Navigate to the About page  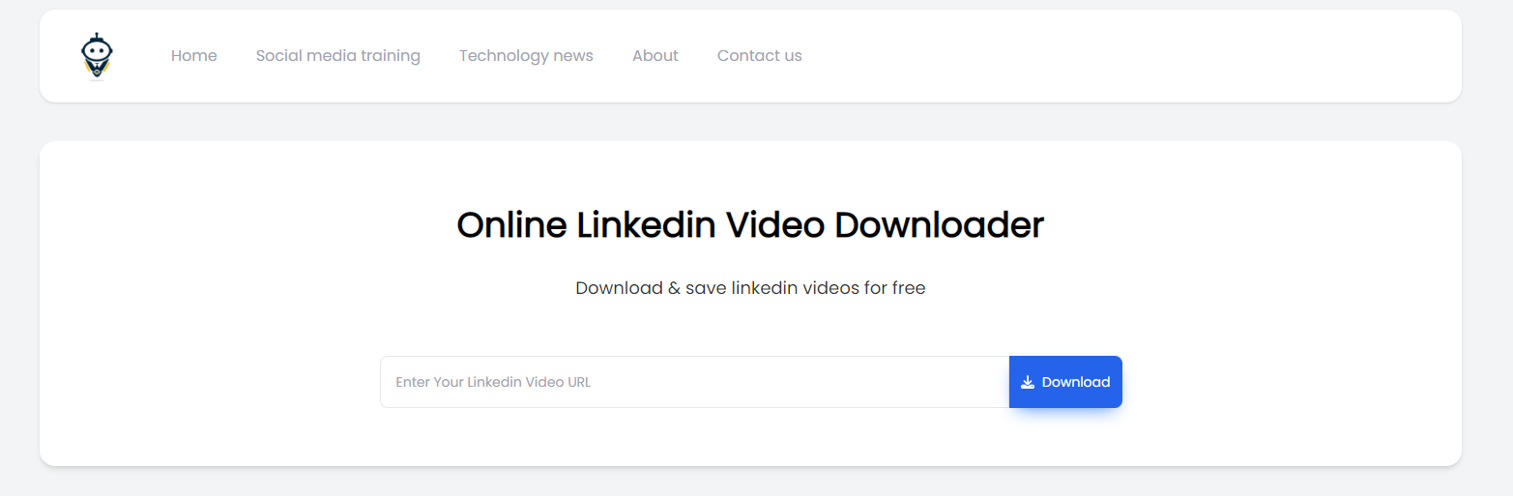[655, 56]
